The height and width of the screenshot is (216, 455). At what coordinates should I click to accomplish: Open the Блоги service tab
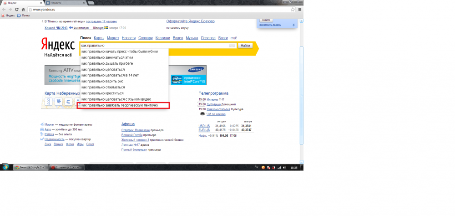click(x=223, y=38)
